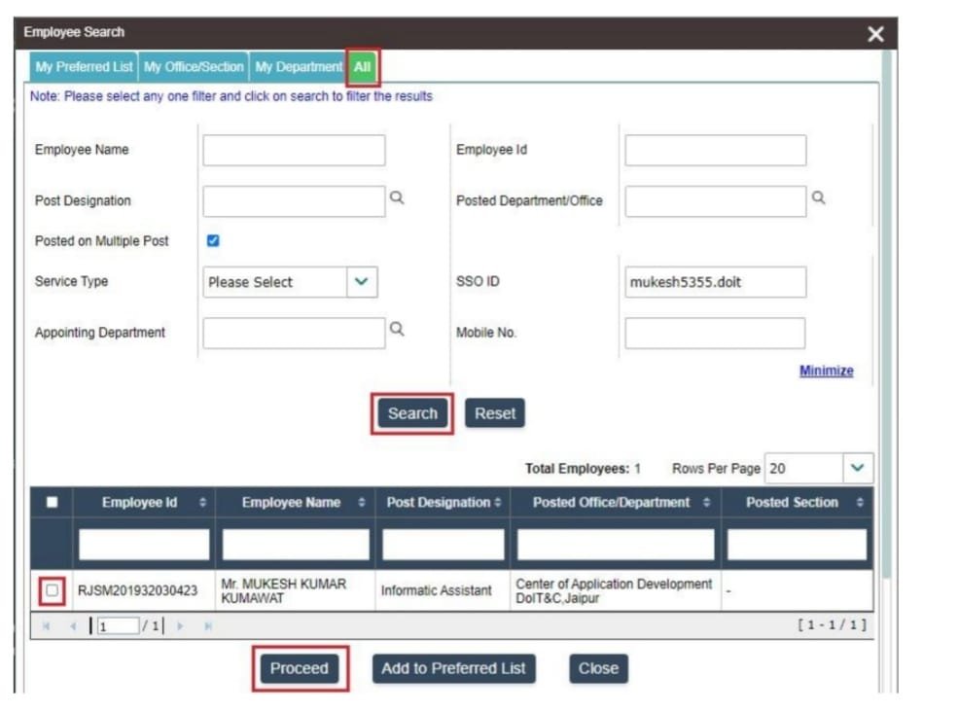Image resolution: width=958 pixels, height=711 pixels.
Task: Switch to My Office/Section tab
Action: click(194, 66)
